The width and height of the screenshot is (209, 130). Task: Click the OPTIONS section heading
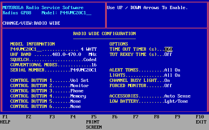119,44
